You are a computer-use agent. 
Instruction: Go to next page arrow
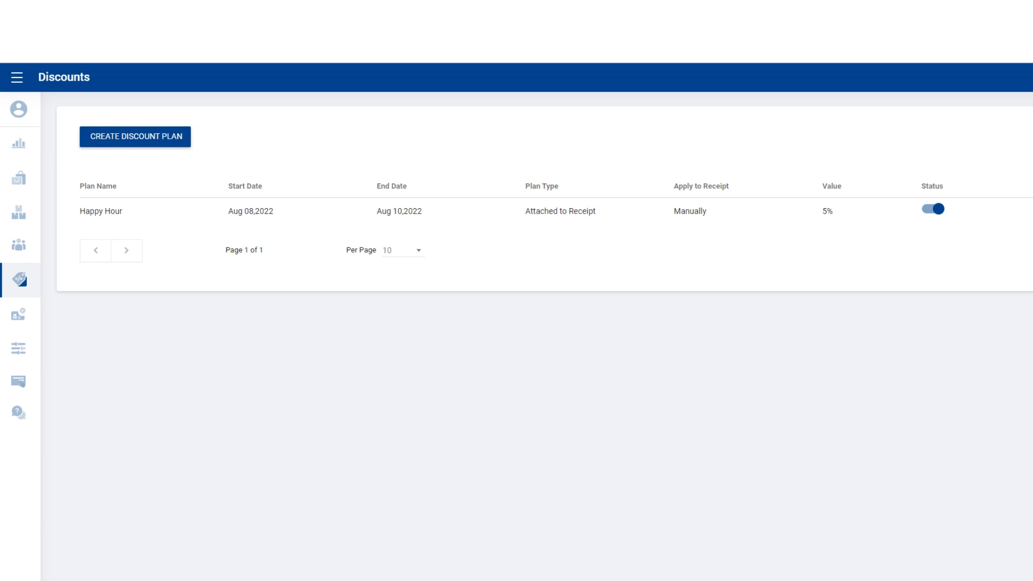[126, 251]
